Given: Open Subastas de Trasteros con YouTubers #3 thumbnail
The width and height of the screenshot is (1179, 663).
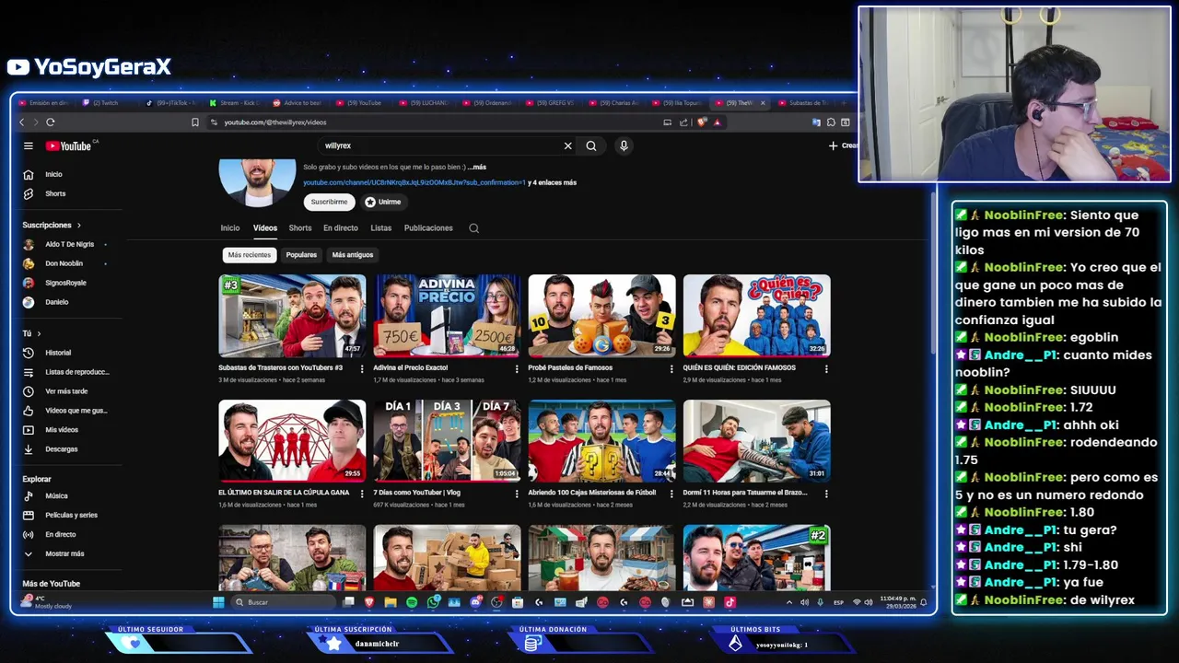Looking at the screenshot, I should point(292,316).
